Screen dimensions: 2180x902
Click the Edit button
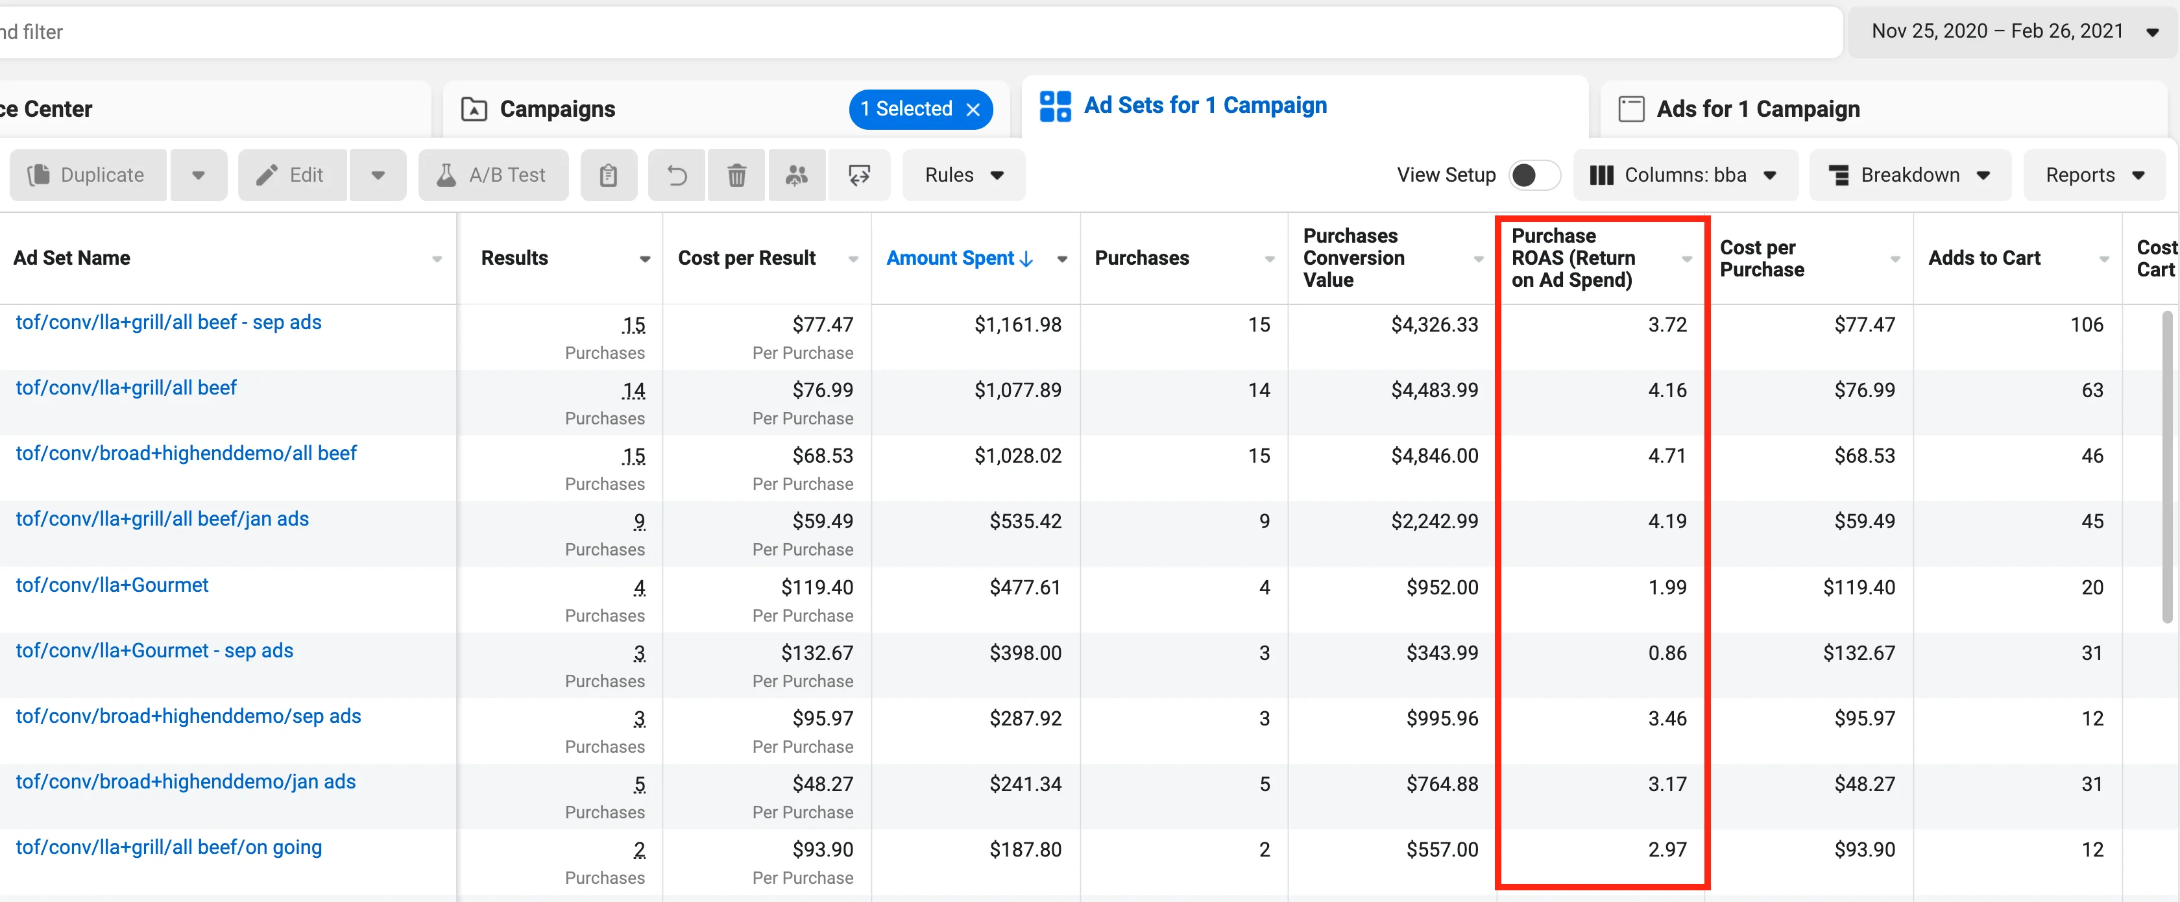pyautogui.click(x=292, y=175)
